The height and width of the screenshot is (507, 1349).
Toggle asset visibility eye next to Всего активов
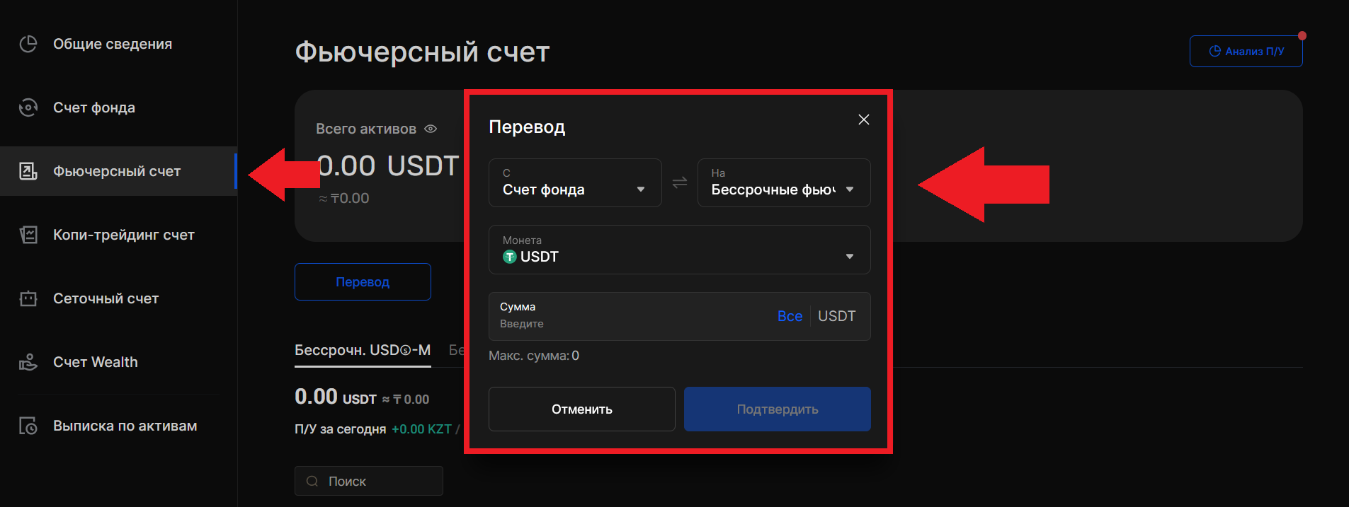pos(431,129)
